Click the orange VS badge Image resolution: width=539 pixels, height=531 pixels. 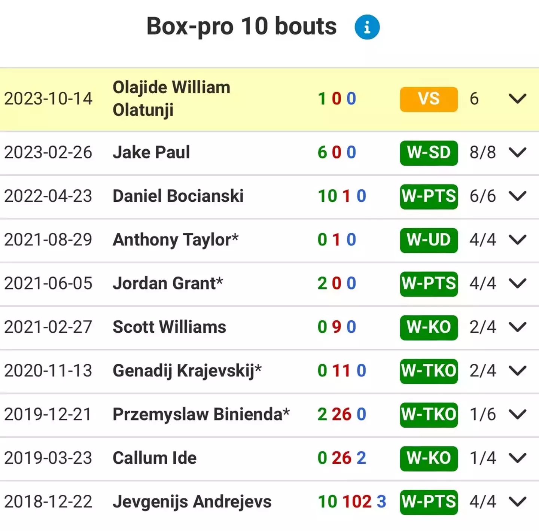(428, 99)
